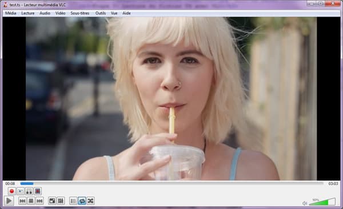Mute audio with the speaker icon

tap(305, 203)
